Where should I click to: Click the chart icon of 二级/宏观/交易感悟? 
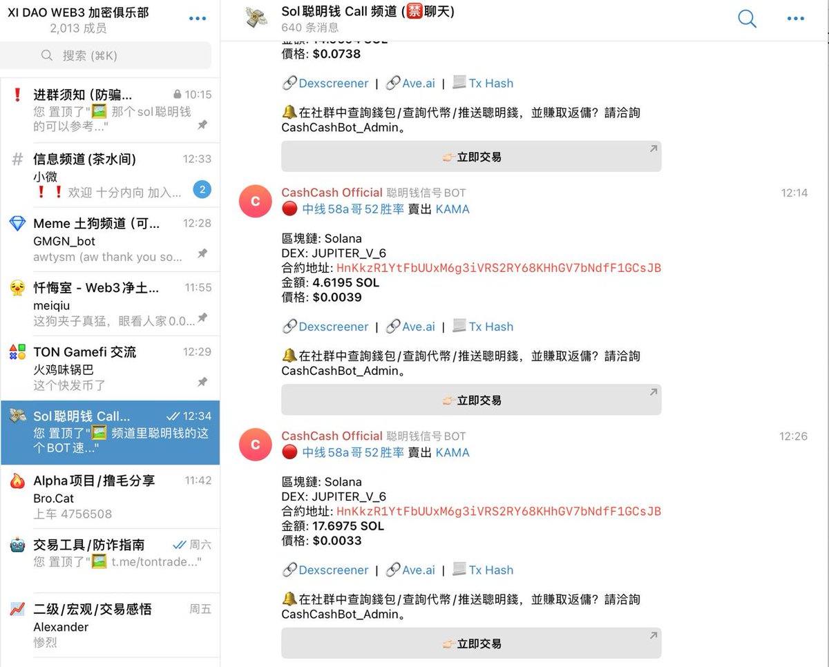point(17,609)
